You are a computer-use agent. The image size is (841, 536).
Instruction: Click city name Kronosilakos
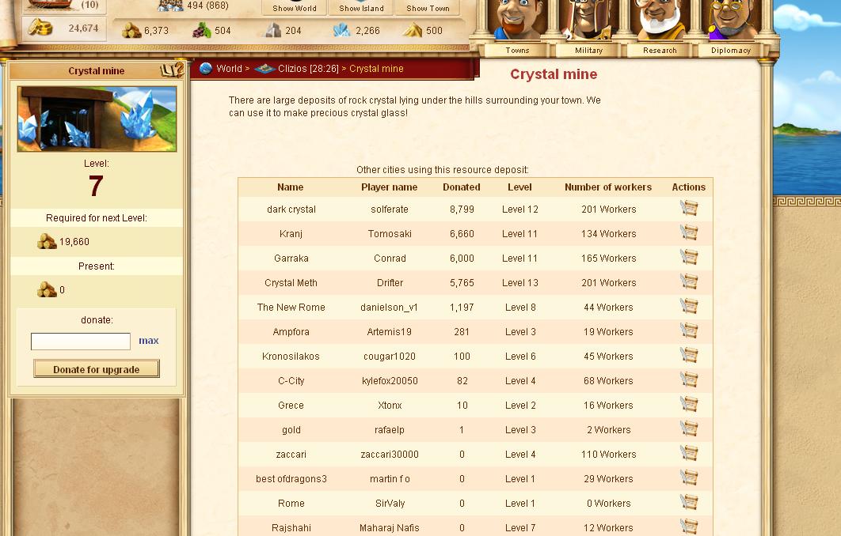click(x=291, y=357)
